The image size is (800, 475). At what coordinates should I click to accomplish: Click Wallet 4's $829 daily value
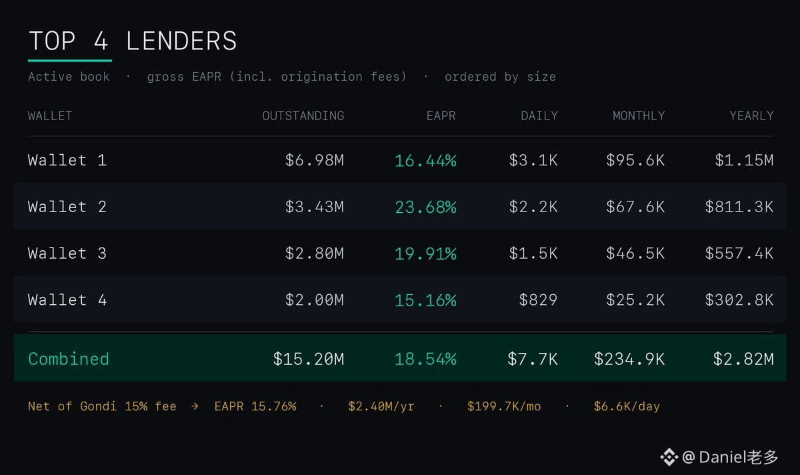[x=538, y=300]
